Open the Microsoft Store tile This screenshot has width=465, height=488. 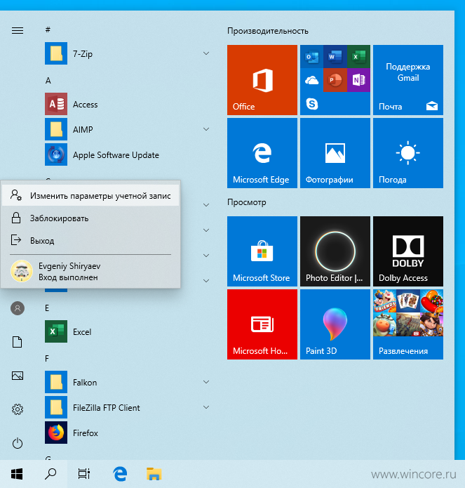point(262,251)
